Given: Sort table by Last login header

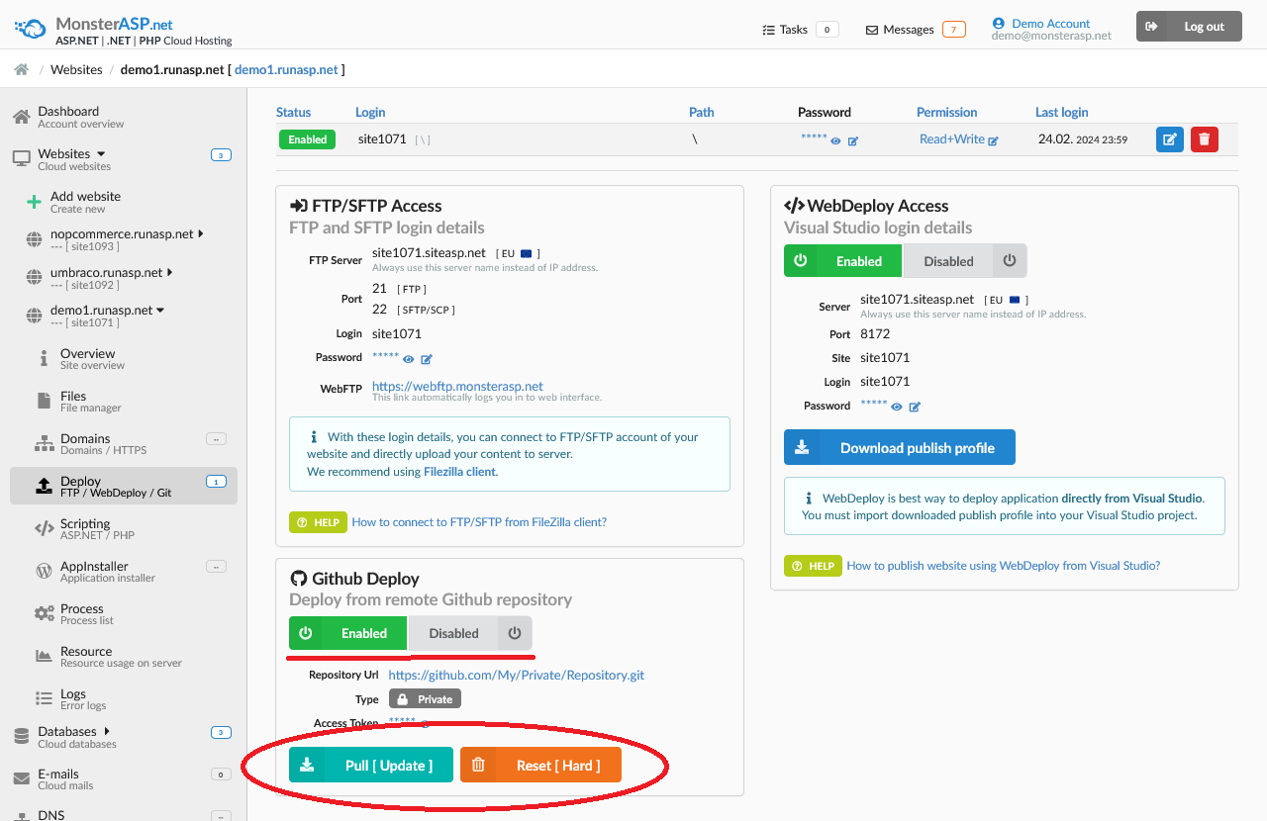Looking at the screenshot, I should click(1061, 112).
